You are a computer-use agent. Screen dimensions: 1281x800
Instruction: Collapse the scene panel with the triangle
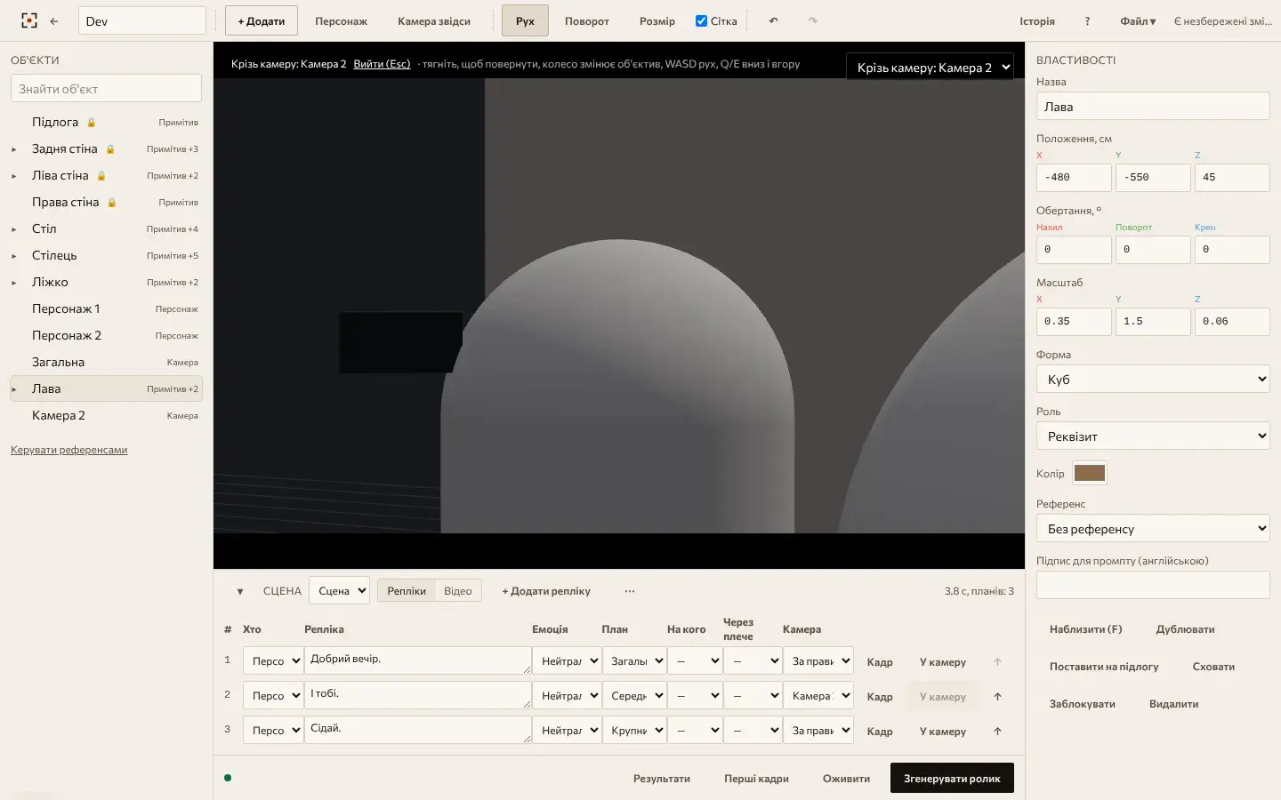tap(240, 591)
